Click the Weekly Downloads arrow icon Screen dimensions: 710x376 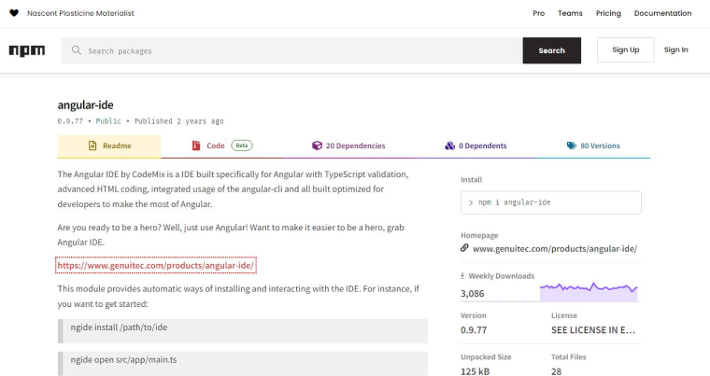pyautogui.click(x=462, y=275)
